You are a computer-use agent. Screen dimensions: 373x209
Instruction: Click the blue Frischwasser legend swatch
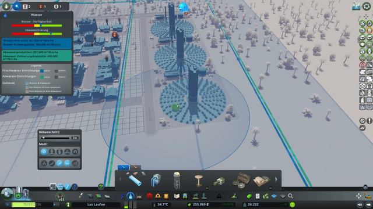pyautogui.click(x=42, y=71)
